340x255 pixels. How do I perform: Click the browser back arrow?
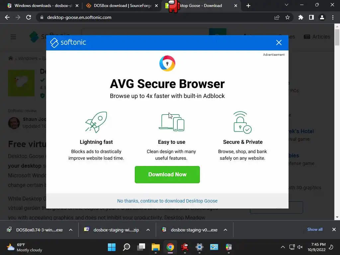[7, 17]
